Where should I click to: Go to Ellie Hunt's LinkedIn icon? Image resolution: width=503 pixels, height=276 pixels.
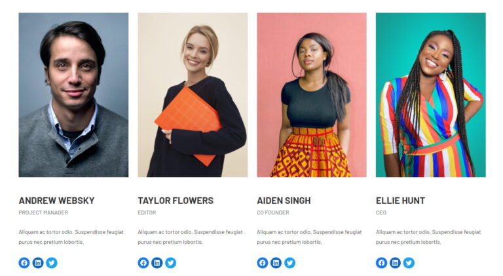pyautogui.click(x=395, y=263)
